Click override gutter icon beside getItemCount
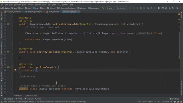Image resolution: width=183 pixels, height=103 pixels. point(8,67)
